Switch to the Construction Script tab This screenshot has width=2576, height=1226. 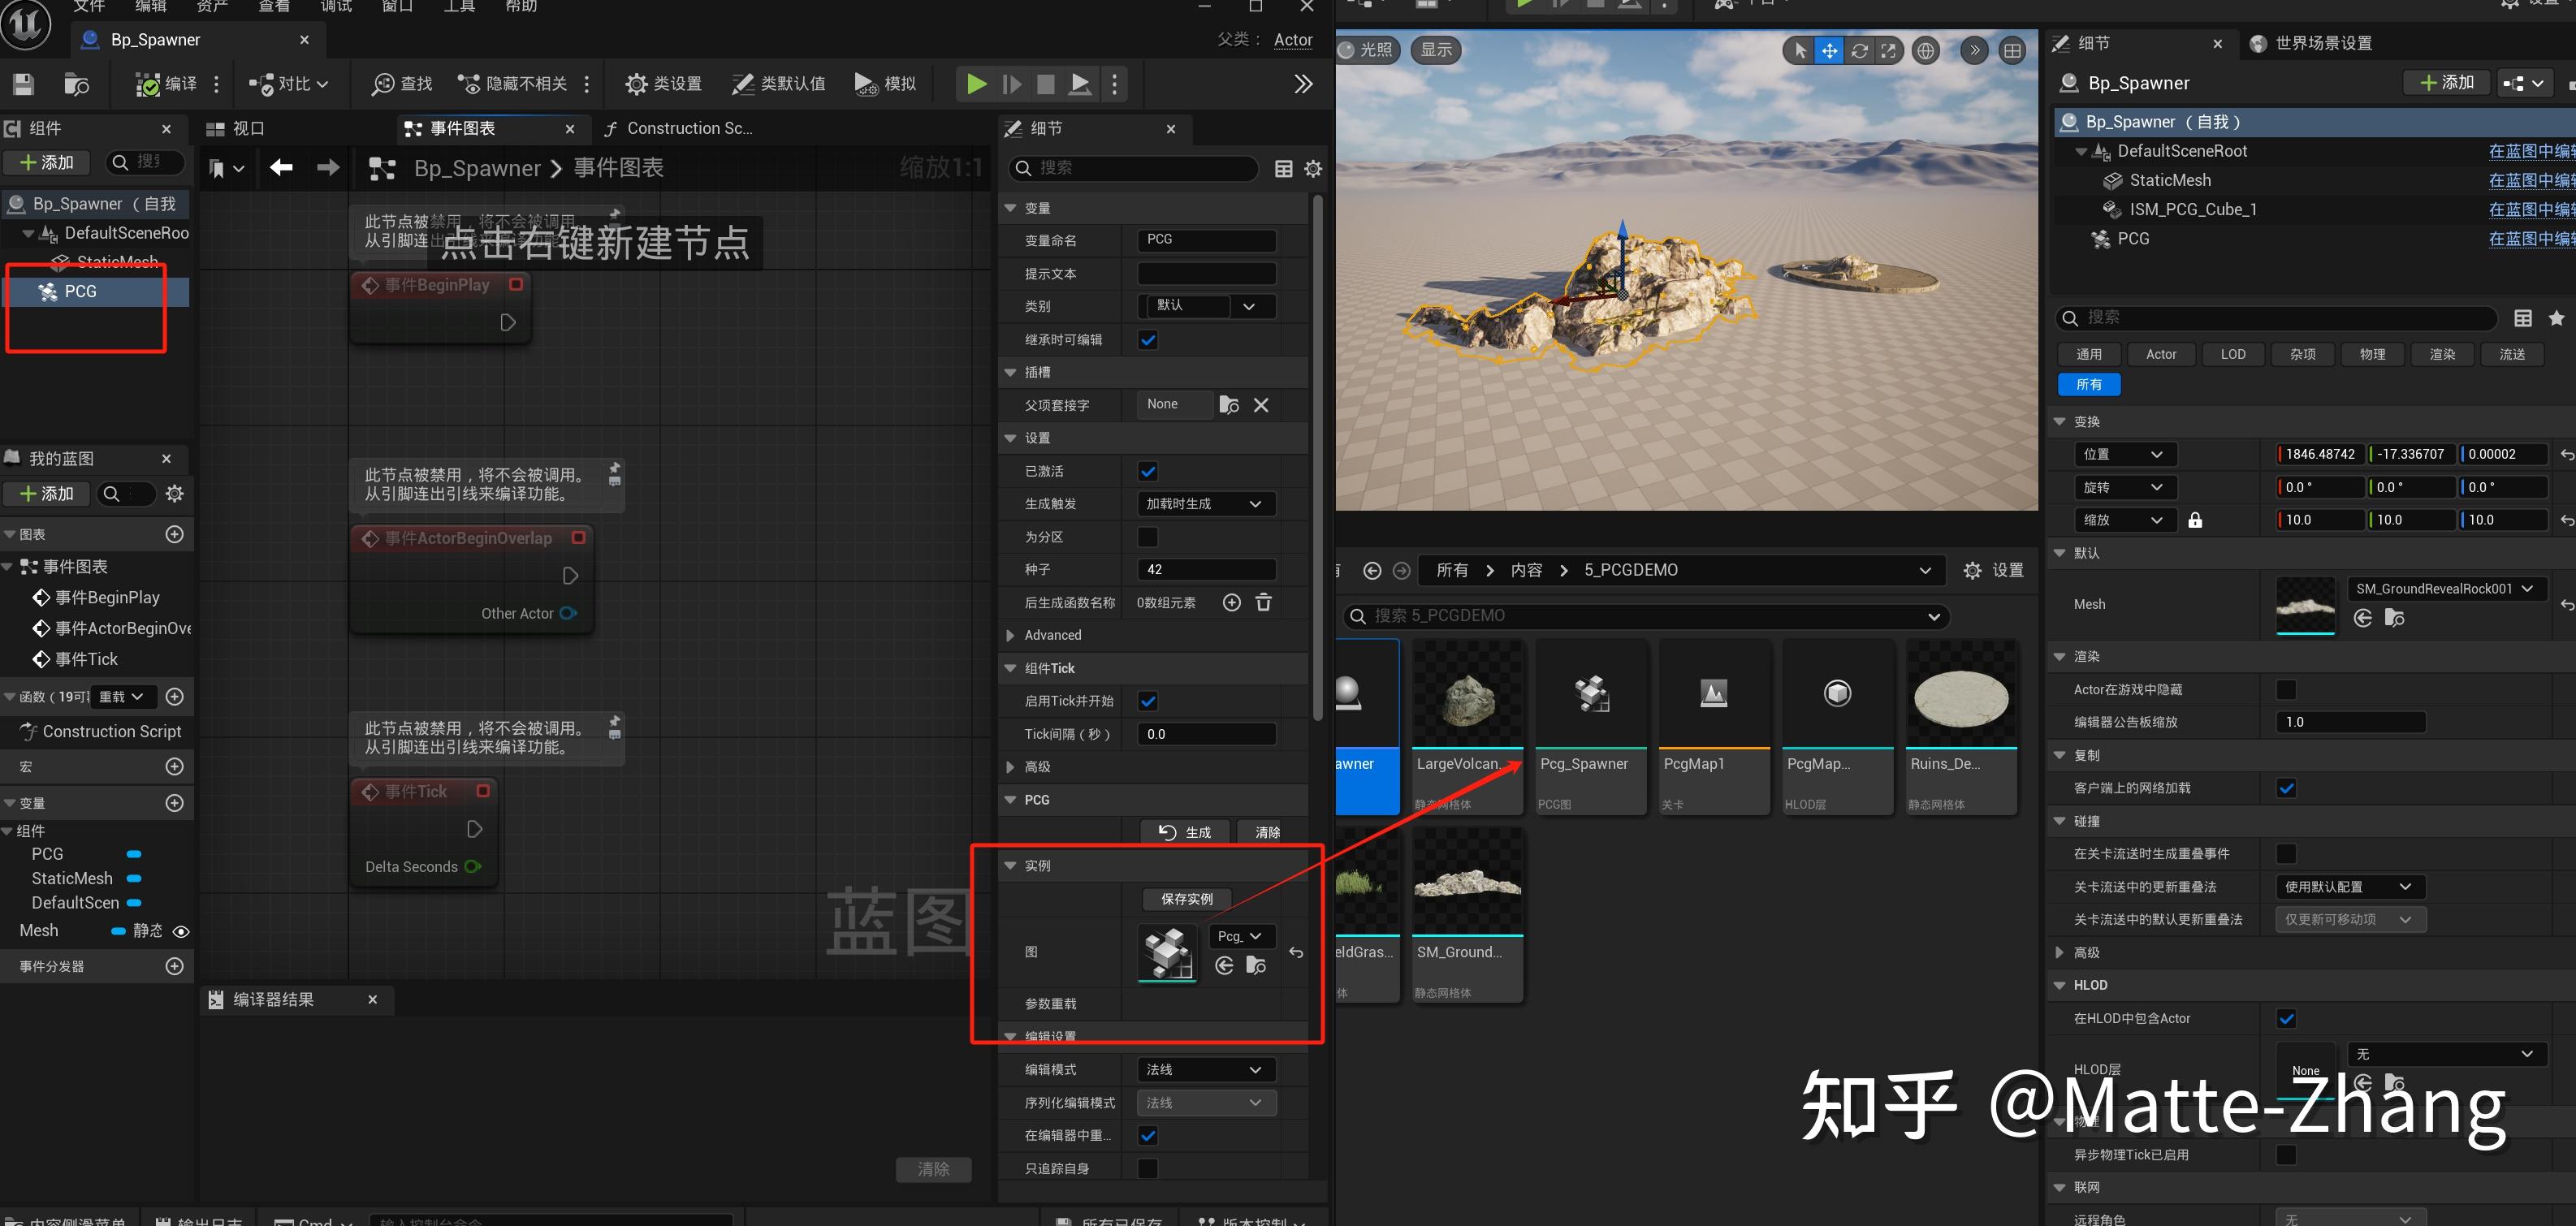(688, 128)
